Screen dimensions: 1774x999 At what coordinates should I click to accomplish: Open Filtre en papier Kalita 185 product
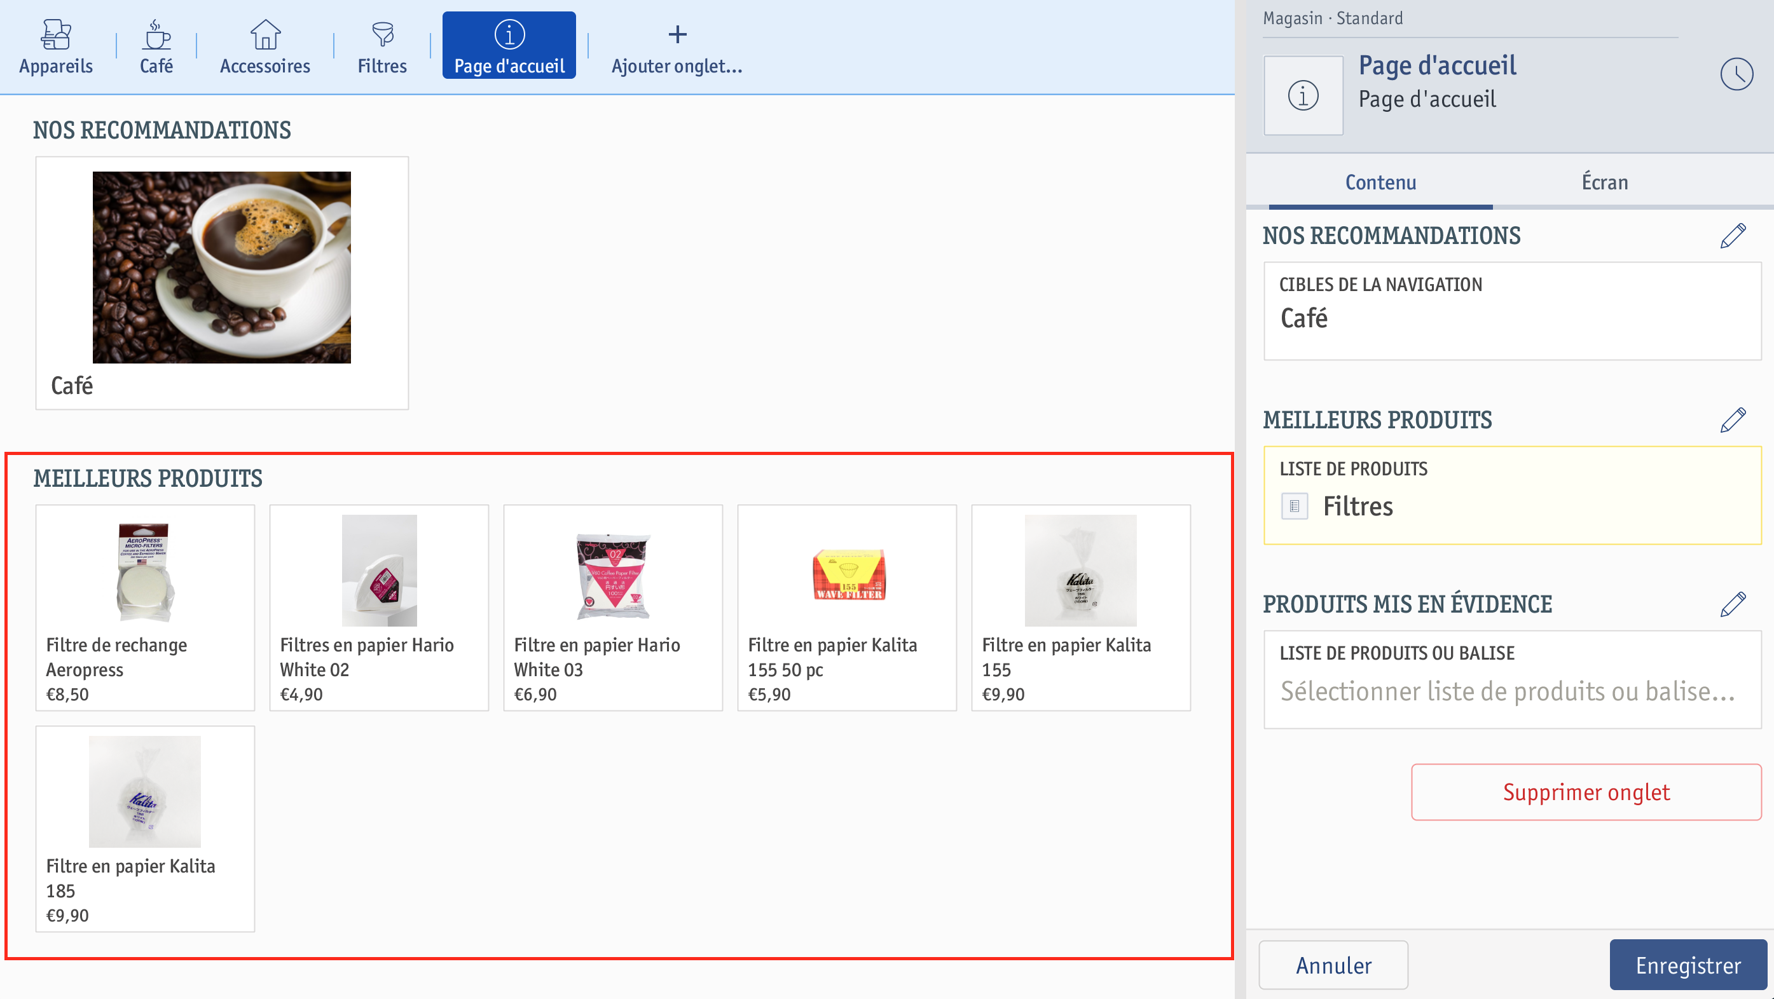(144, 829)
